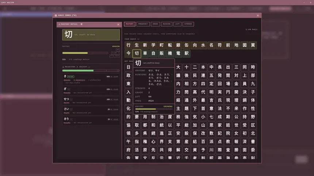Select the 水 kanji tile

(x=203, y=45)
